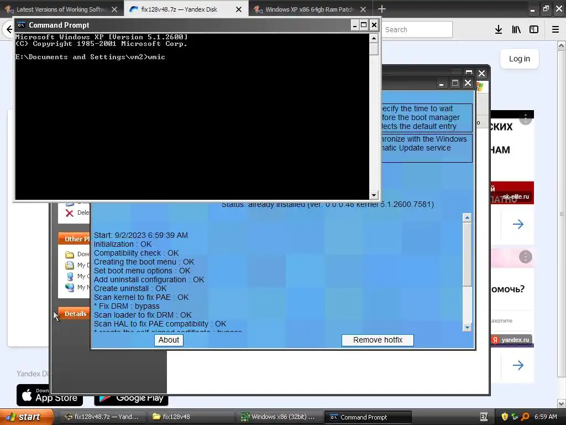This screenshot has height=425, width=566.
Task: Switch to the fix128v48.7z Yandex taskbar button
Action: click(102, 417)
